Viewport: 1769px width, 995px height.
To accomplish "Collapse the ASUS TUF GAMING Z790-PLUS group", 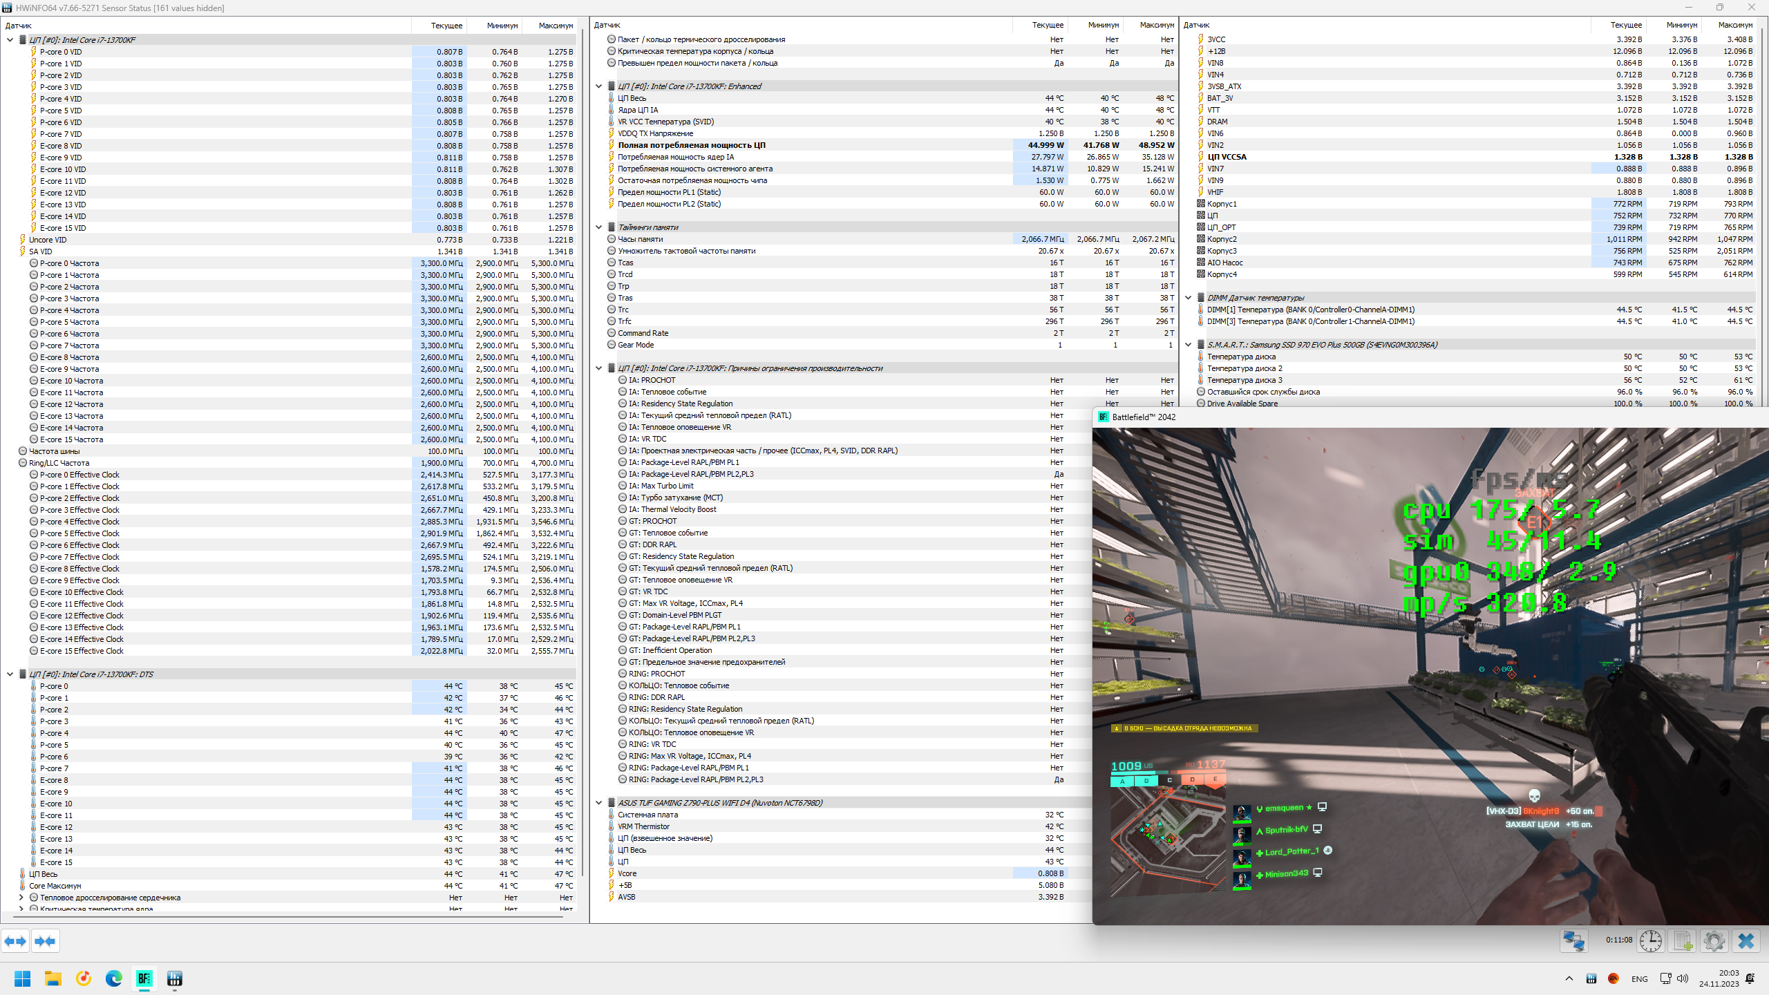I will pyautogui.click(x=599, y=803).
